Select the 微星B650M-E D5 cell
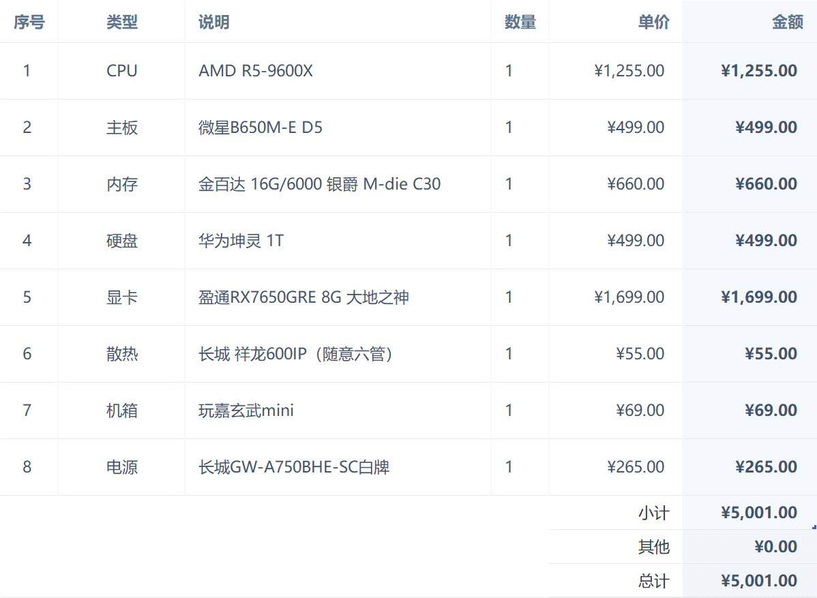 point(261,128)
